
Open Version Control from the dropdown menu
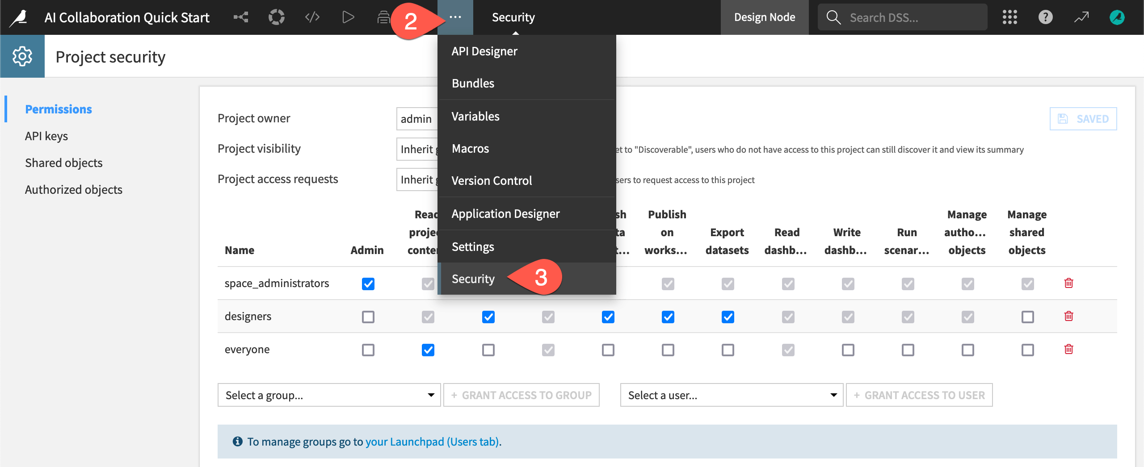pos(492,180)
